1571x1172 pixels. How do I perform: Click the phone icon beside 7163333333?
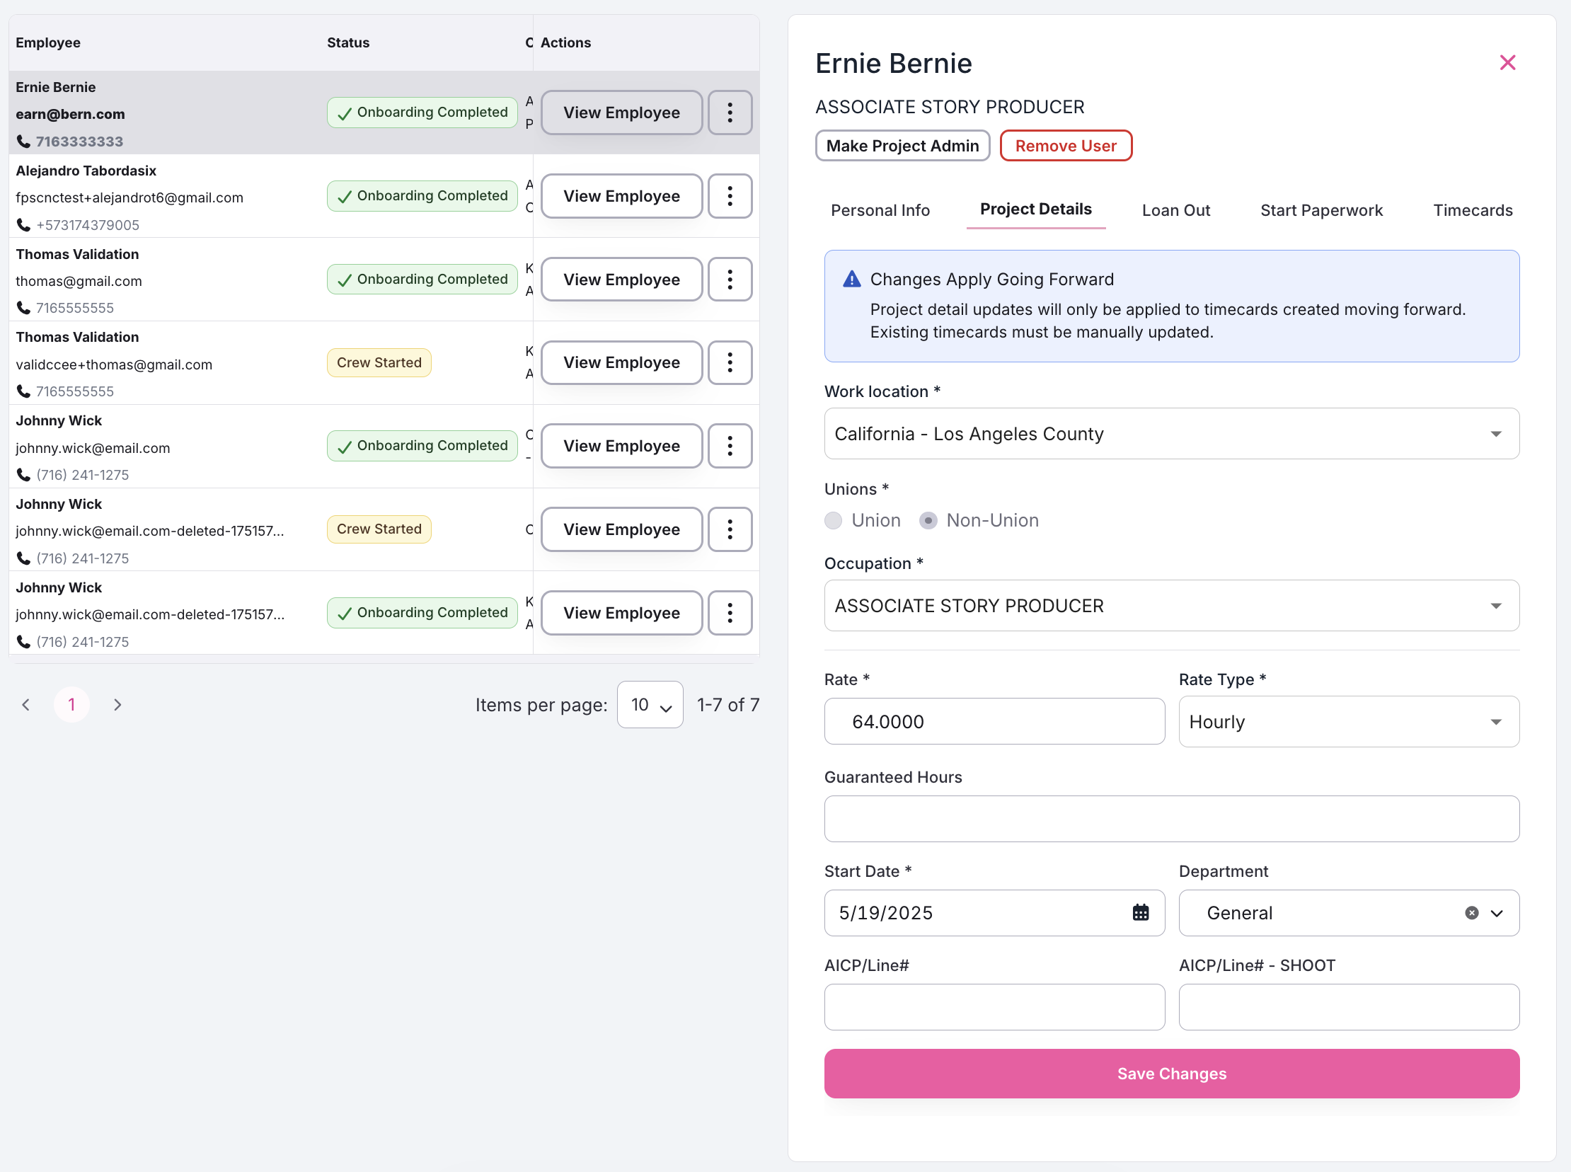point(23,142)
